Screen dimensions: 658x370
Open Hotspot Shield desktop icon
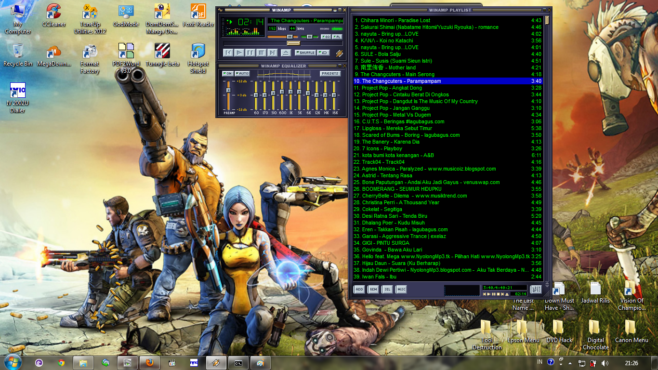click(198, 59)
